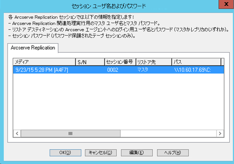Click the list's left scroll arrow
This screenshot has height=164, width=234.
17,134
